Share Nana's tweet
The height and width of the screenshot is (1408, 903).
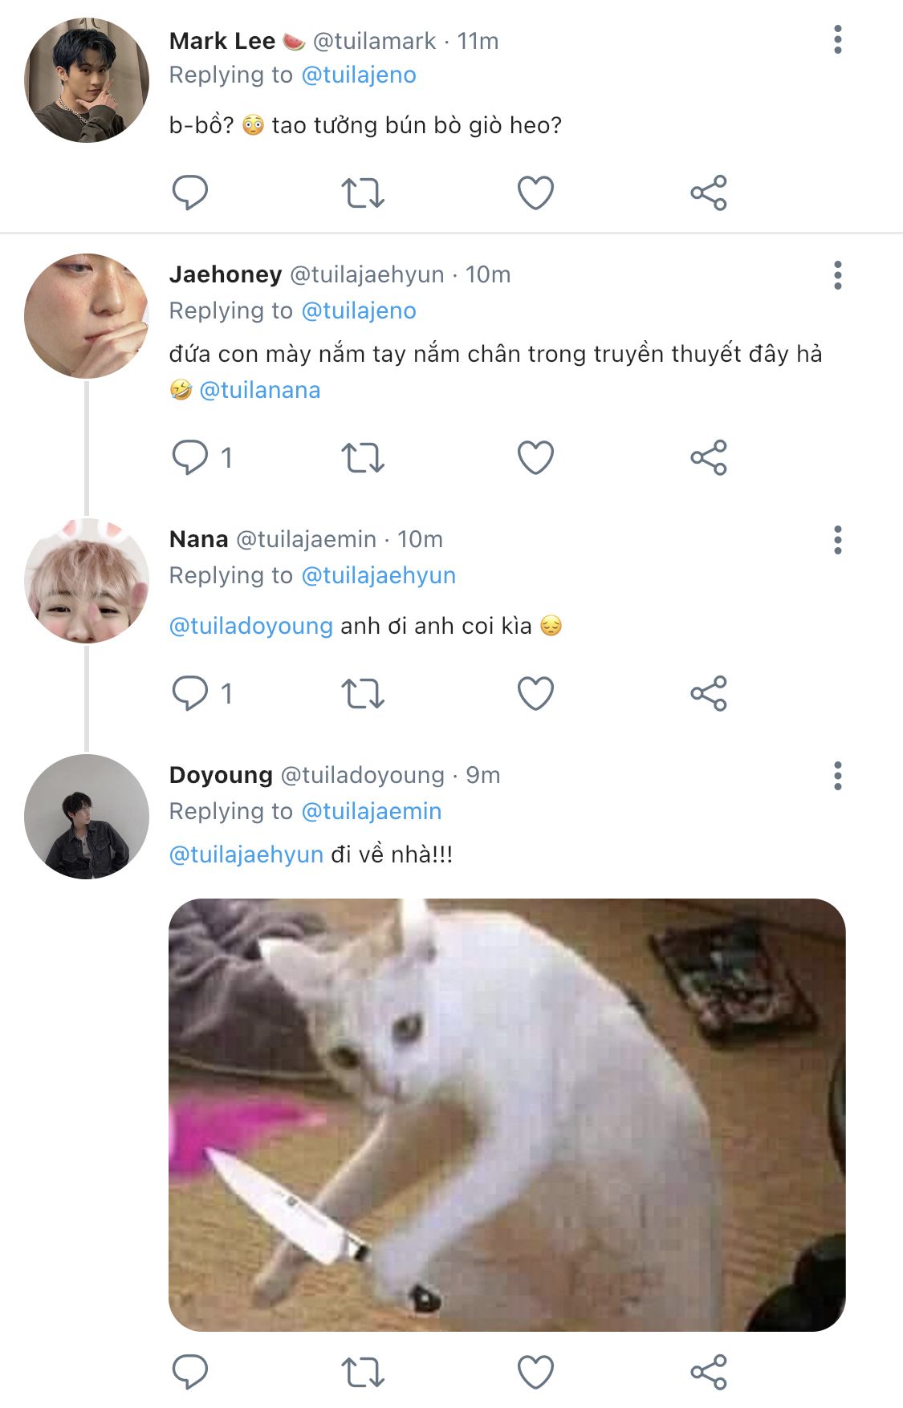click(709, 693)
